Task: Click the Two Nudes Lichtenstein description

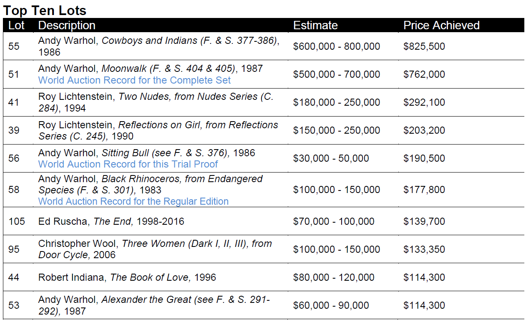Action: tap(156, 97)
